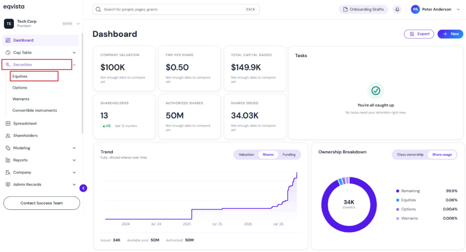Expand the Reports section chevron
466x252 pixels.
(x=74, y=160)
